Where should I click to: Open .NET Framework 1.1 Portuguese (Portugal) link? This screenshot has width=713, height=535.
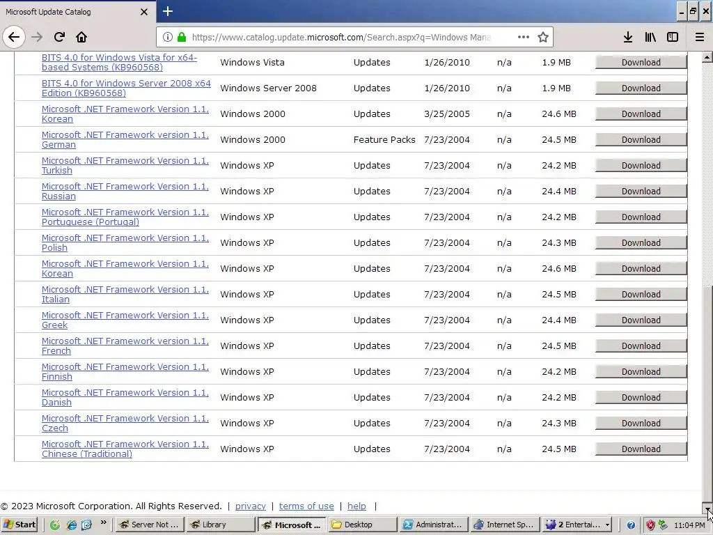pyautogui.click(x=125, y=217)
